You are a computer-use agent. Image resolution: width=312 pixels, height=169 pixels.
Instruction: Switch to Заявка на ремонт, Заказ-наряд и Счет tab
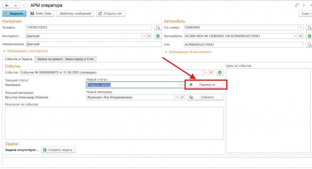click(66, 59)
